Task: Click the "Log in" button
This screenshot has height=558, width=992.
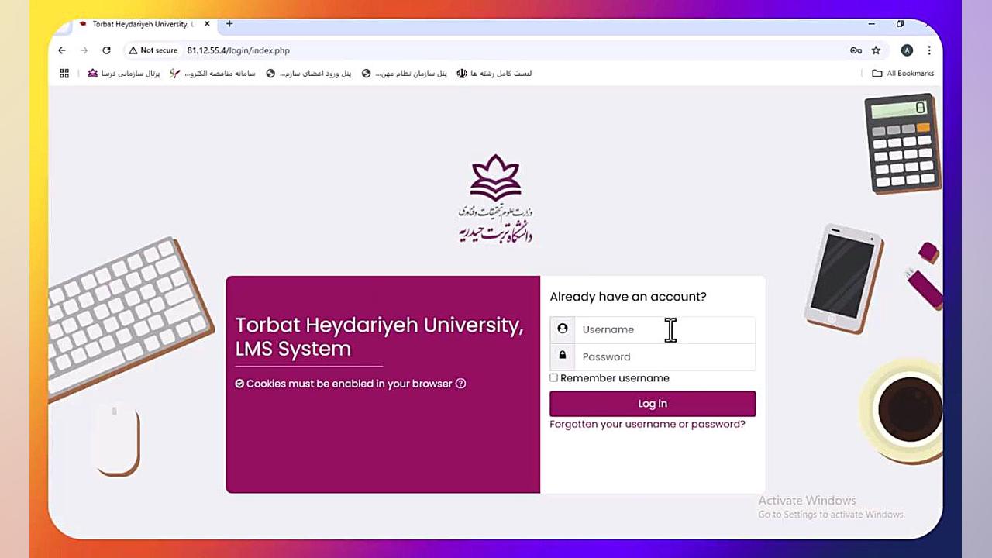Action: [x=653, y=404]
